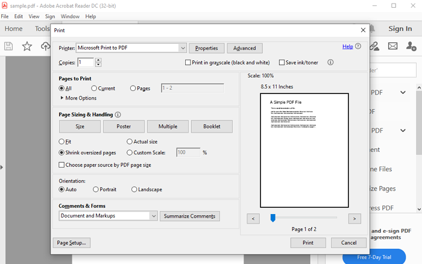Cancel the Print dialog
Viewport: 422px width, 264px height.
(348, 243)
